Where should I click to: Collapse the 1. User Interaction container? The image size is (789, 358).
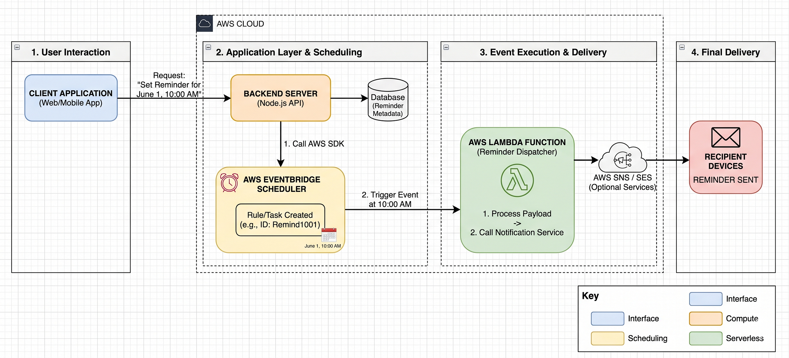17,47
